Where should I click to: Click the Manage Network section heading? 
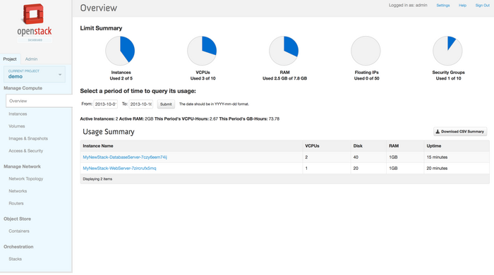(x=22, y=166)
